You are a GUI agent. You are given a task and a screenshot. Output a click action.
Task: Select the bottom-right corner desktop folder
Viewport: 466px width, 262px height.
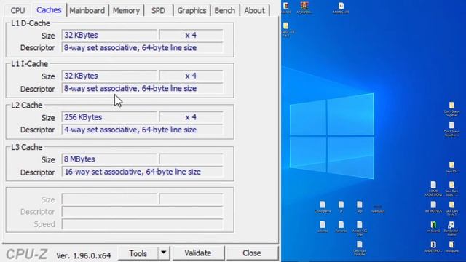click(451, 246)
